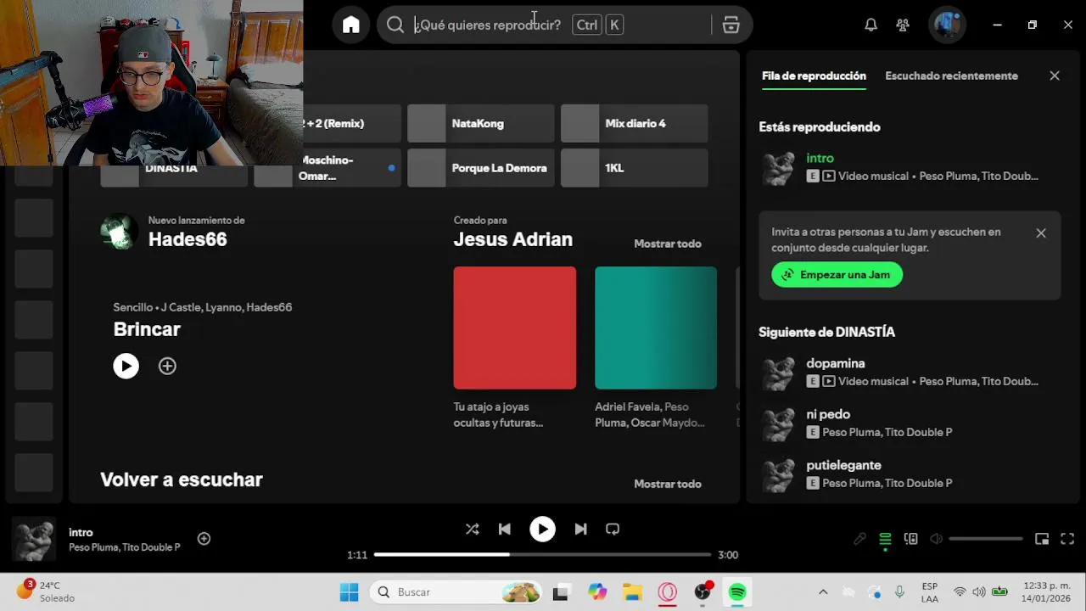The image size is (1086, 611).
Task: Open lyrics with the microphone icon
Action: pyautogui.click(x=859, y=539)
